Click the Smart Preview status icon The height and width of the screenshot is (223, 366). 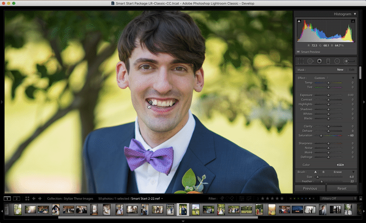coord(298,52)
